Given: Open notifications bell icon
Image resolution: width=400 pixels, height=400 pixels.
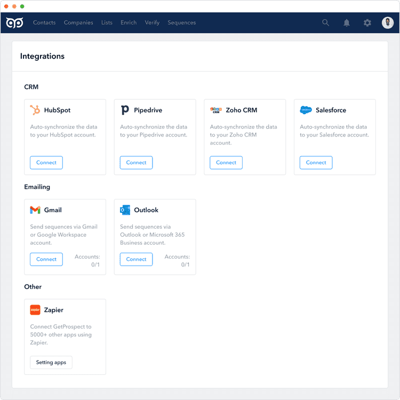Looking at the screenshot, I should coord(347,23).
